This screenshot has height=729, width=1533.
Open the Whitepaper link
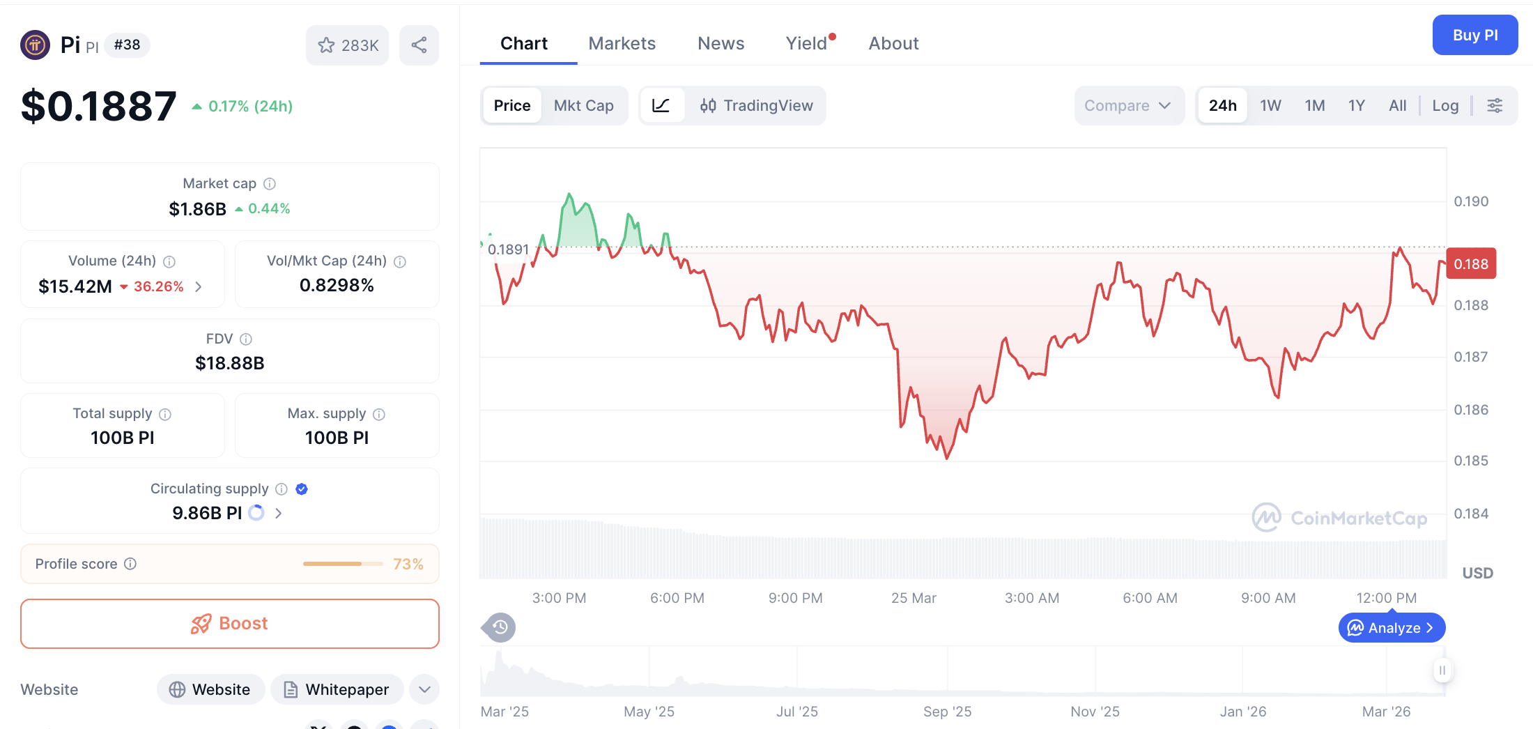337,689
